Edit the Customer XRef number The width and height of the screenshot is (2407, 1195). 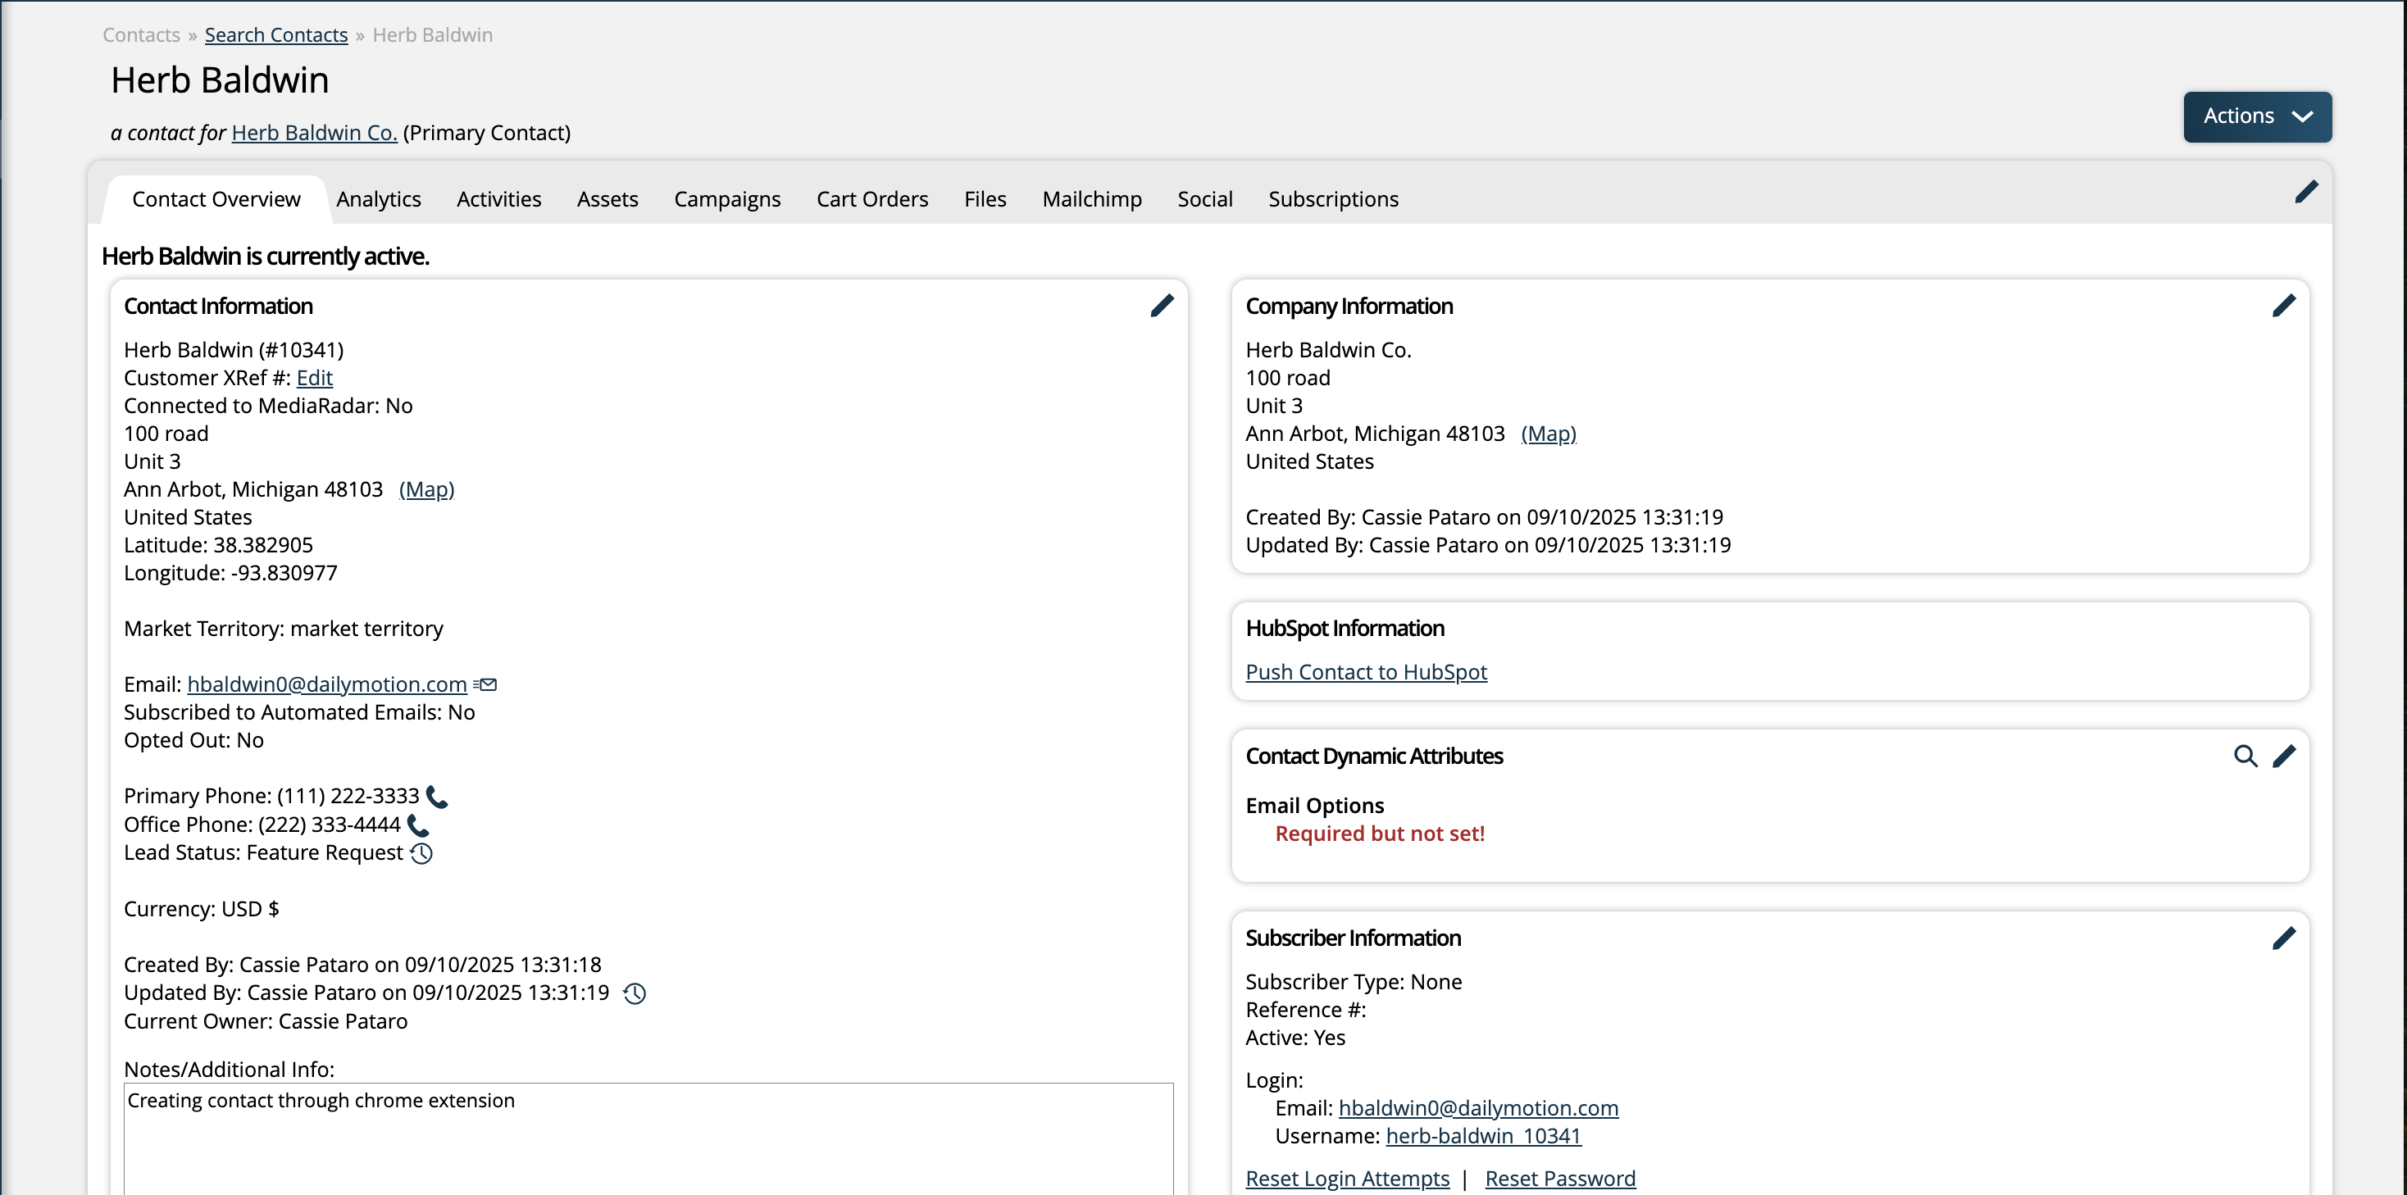pyautogui.click(x=314, y=378)
